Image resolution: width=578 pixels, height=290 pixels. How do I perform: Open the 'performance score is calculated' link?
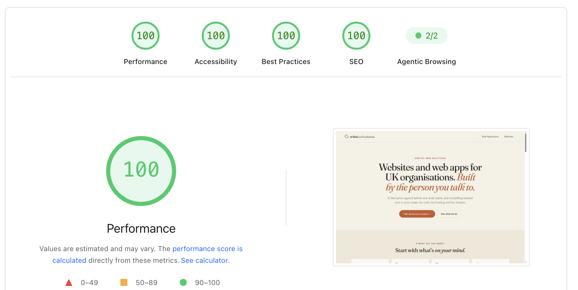click(x=207, y=249)
